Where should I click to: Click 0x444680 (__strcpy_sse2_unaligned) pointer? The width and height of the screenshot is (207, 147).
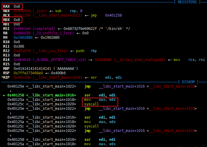130,60
